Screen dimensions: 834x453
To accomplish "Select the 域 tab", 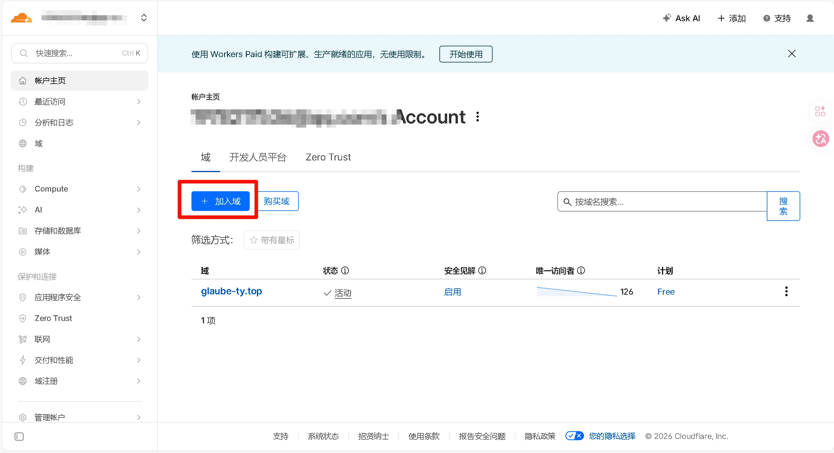I will pos(206,157).
